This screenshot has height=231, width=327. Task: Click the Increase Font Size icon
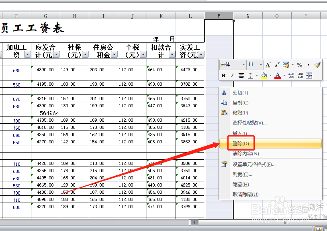click(x=268, y=64)
